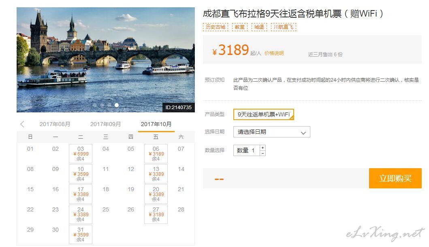This screenshot has height=247, width=429.
Task: Click the Prague bridge product photo
Action: [x=106, y=60]
